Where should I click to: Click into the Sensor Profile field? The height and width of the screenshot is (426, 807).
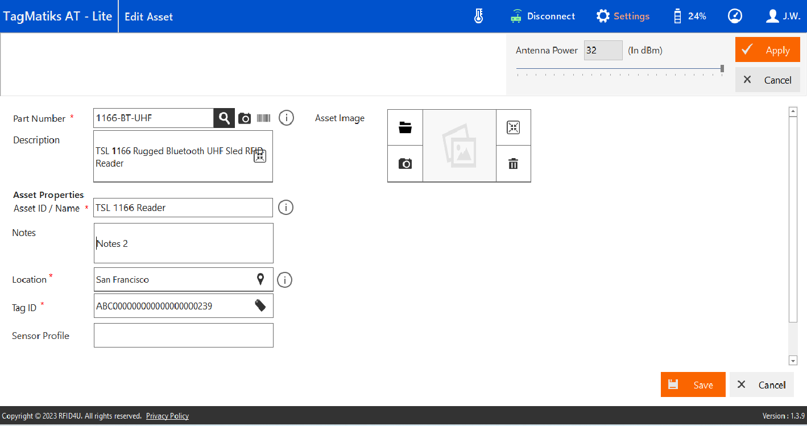point(183,336)
